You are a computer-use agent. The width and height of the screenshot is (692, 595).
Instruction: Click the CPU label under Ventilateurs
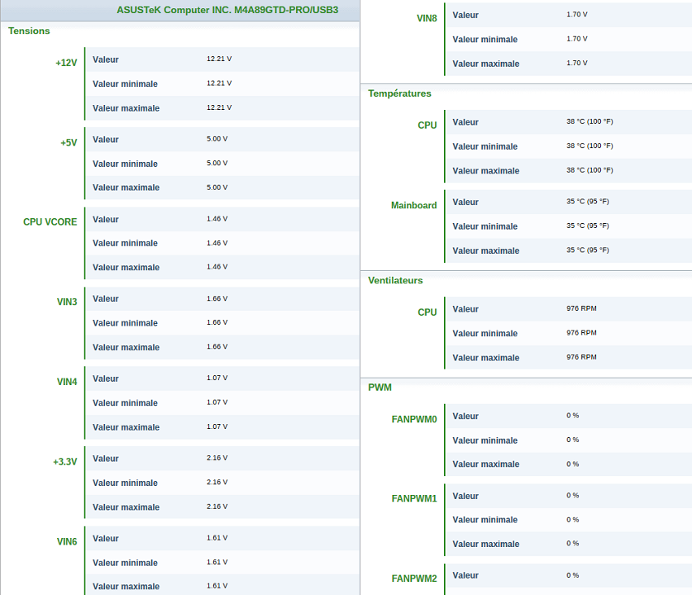pos(427,312)
